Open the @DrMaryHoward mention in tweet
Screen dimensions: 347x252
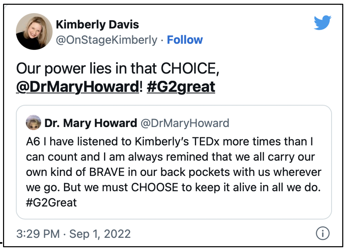pyautogui.click(x=78, y=87)
